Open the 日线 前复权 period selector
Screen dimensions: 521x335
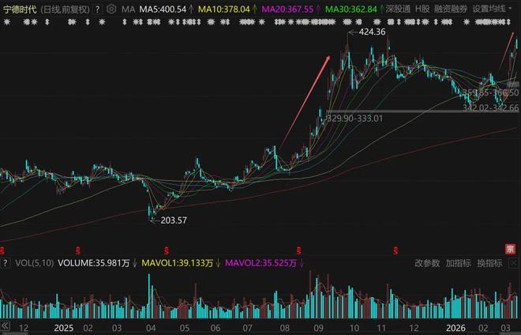(x=65, y=9)
